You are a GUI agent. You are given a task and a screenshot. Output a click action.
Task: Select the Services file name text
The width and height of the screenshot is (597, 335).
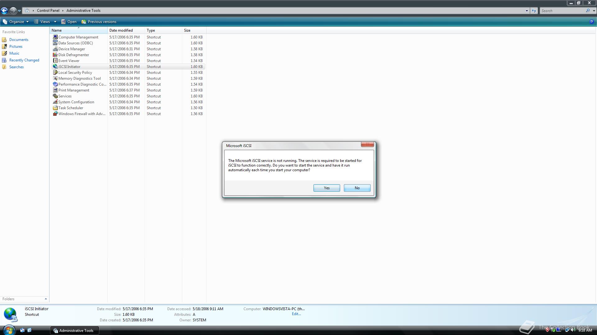65,96
